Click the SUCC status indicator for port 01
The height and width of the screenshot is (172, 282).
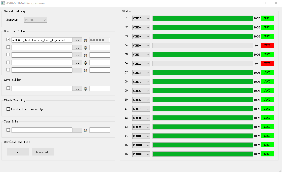click(267, 18)
